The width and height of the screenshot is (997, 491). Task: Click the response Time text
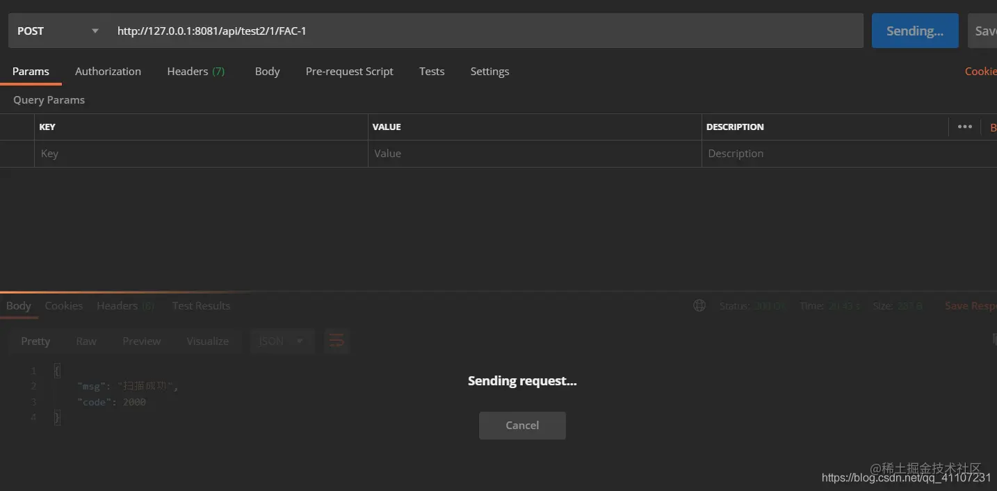click(x=829, y=306)
